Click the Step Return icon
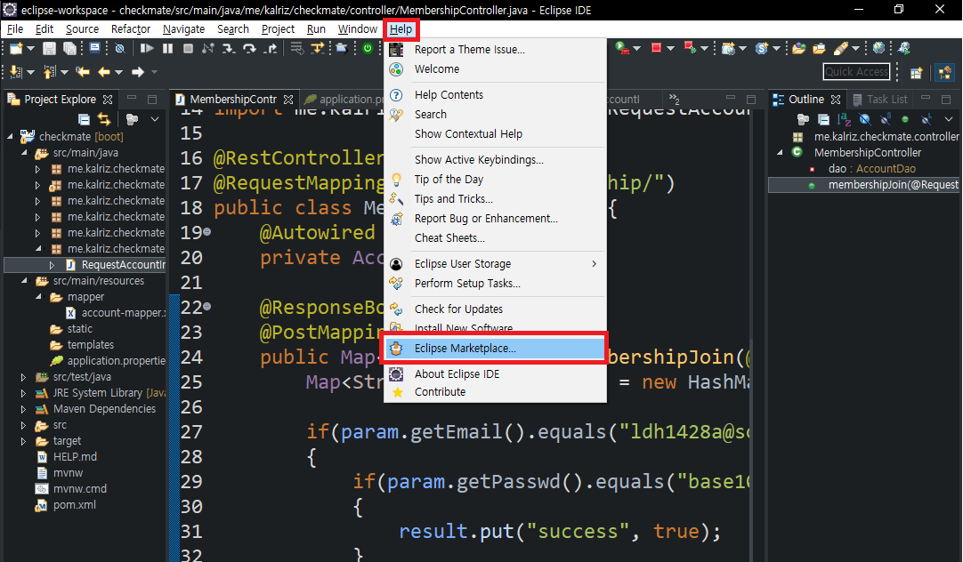Image resolution: width=963 pixels, height=562 pixels. tap(271, 48)
